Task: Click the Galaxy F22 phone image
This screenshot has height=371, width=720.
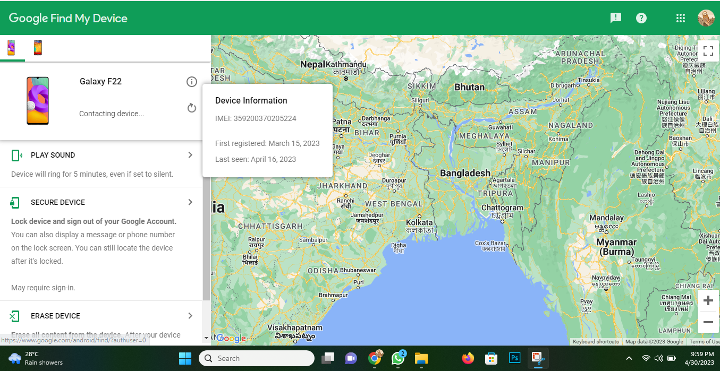Action: [x=38, y=101]
